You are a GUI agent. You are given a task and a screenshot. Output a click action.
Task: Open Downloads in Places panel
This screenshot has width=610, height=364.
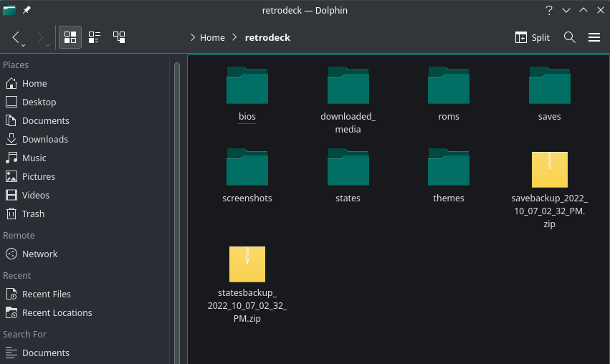point(44,139)
